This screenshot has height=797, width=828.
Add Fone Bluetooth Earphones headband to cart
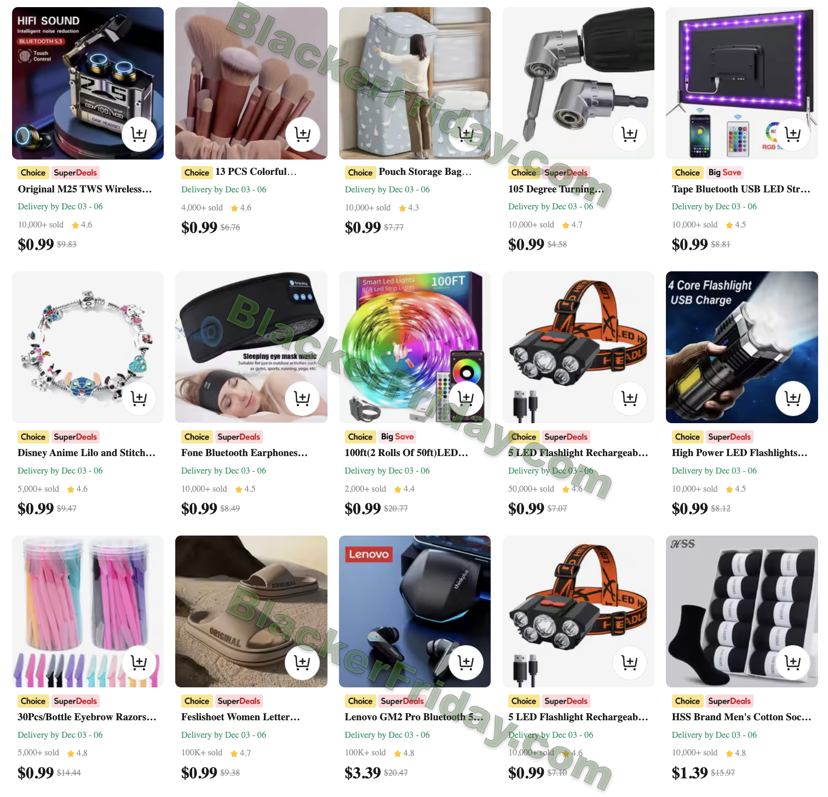302,398
